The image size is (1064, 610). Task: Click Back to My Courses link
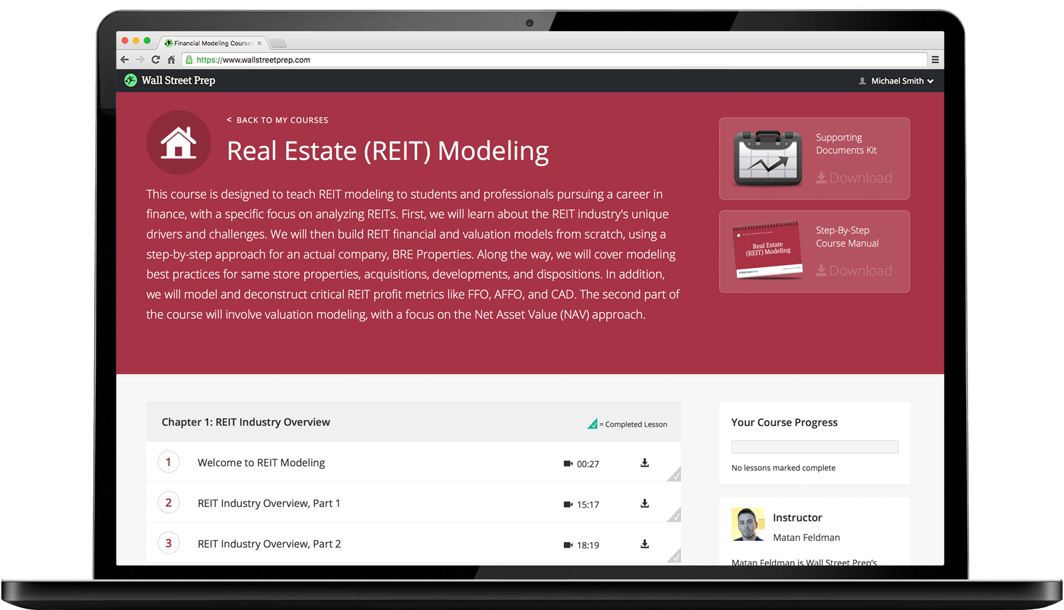[277, 120]
